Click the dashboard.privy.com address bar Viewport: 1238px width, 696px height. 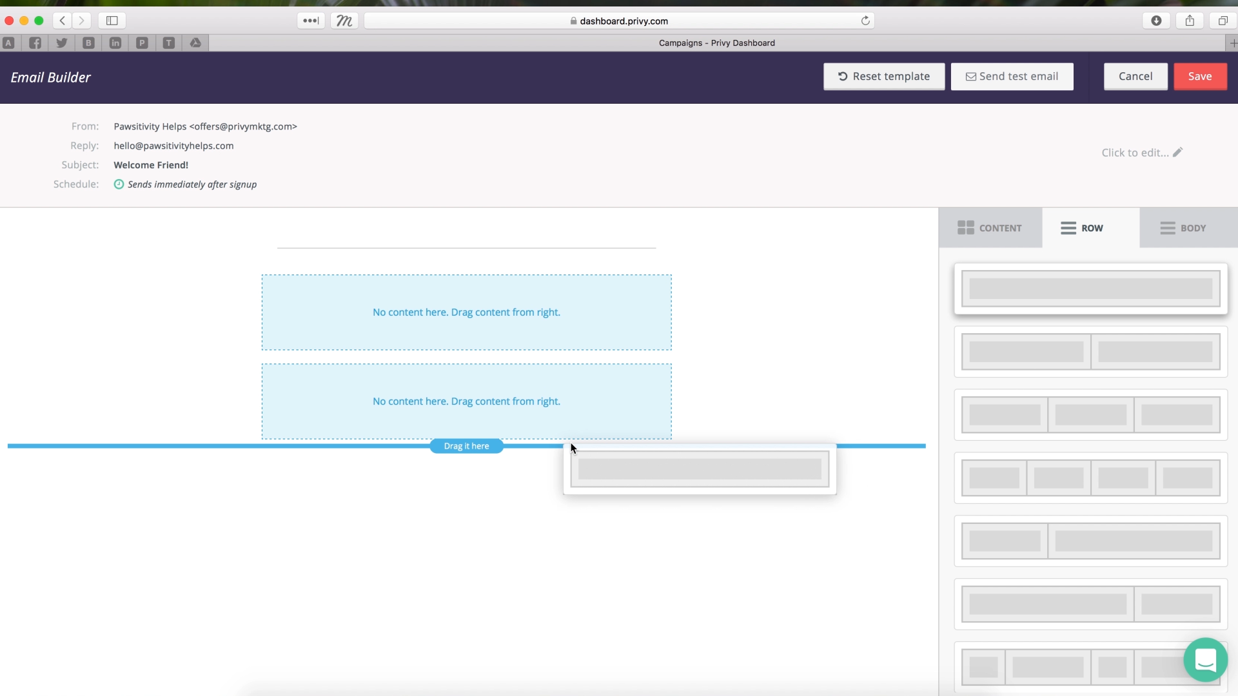pyautogui.click(x=619, y=21)
